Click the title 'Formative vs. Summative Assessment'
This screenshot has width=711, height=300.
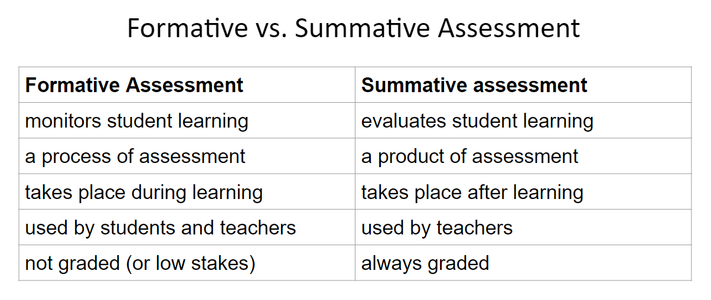tap(354, 28)
